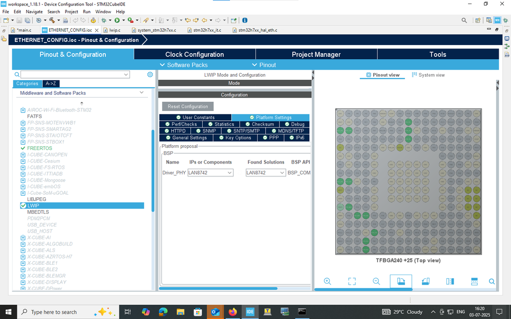
Task: Expand the Software Packs menu
Action: 183,65
